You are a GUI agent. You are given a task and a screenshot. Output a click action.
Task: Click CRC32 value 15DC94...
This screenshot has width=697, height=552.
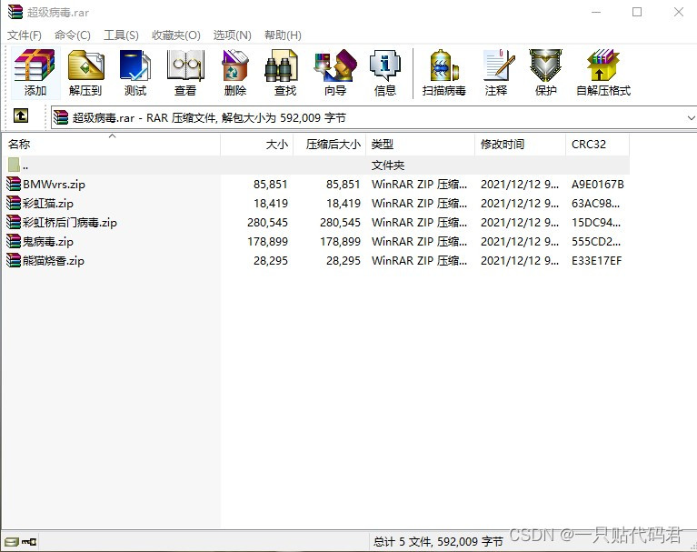pos(596,223)
